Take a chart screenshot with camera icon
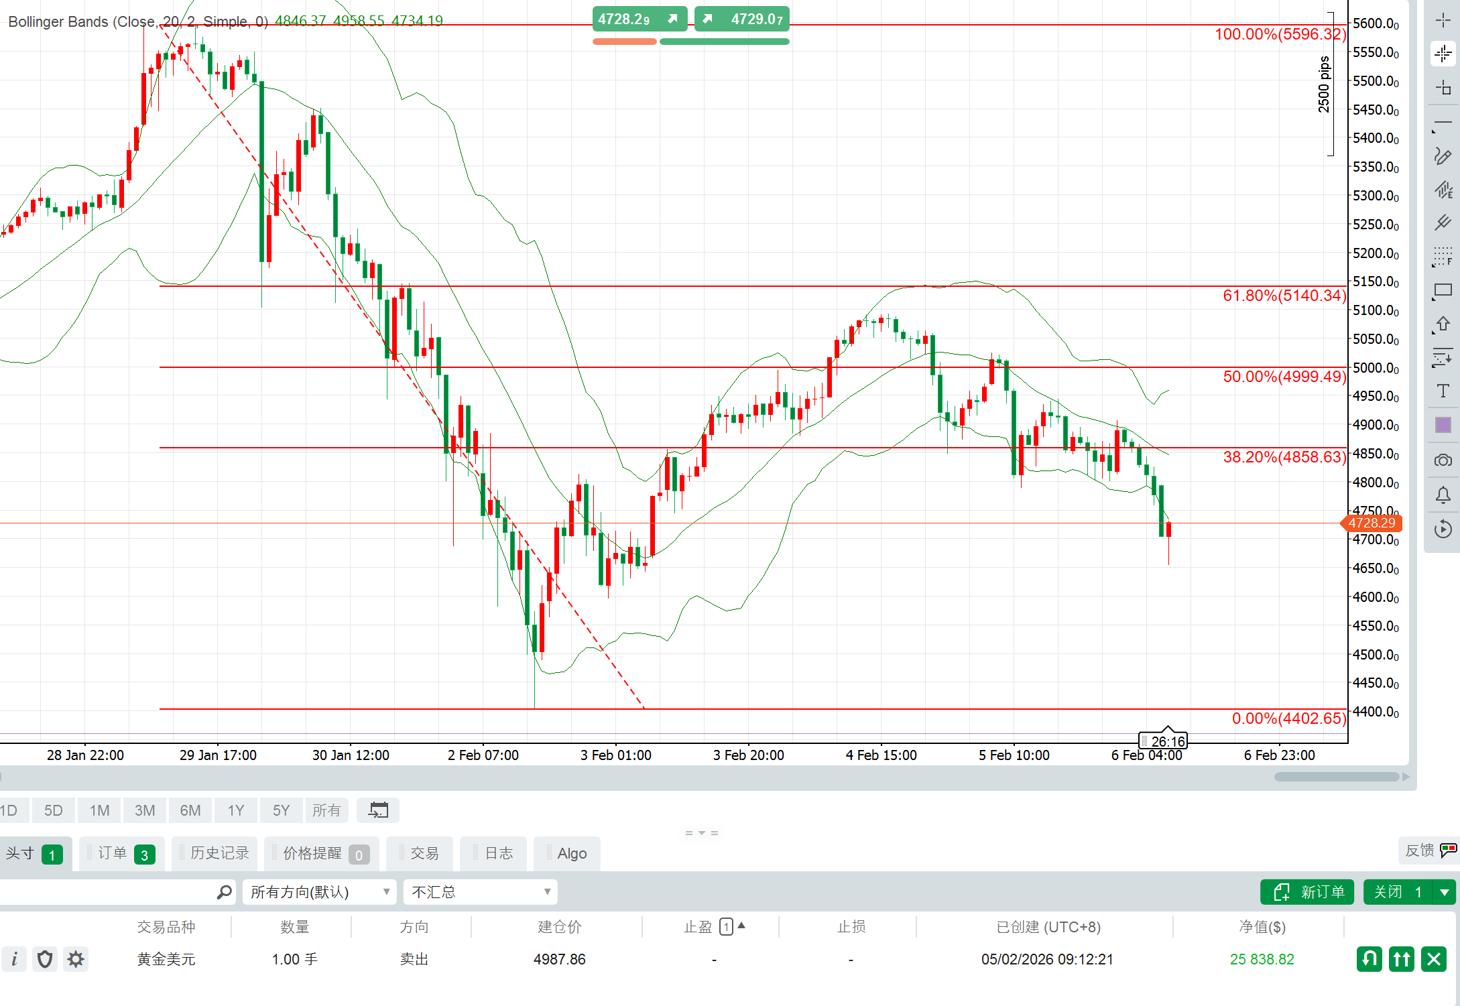The height and width of the screenshot is (1006, 1460). [1443, 460]
